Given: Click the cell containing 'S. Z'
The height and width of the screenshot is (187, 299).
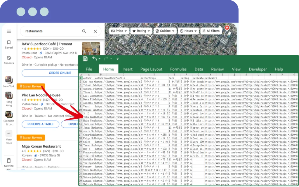Looking at the screenshot, I should (x=89, y=113).
